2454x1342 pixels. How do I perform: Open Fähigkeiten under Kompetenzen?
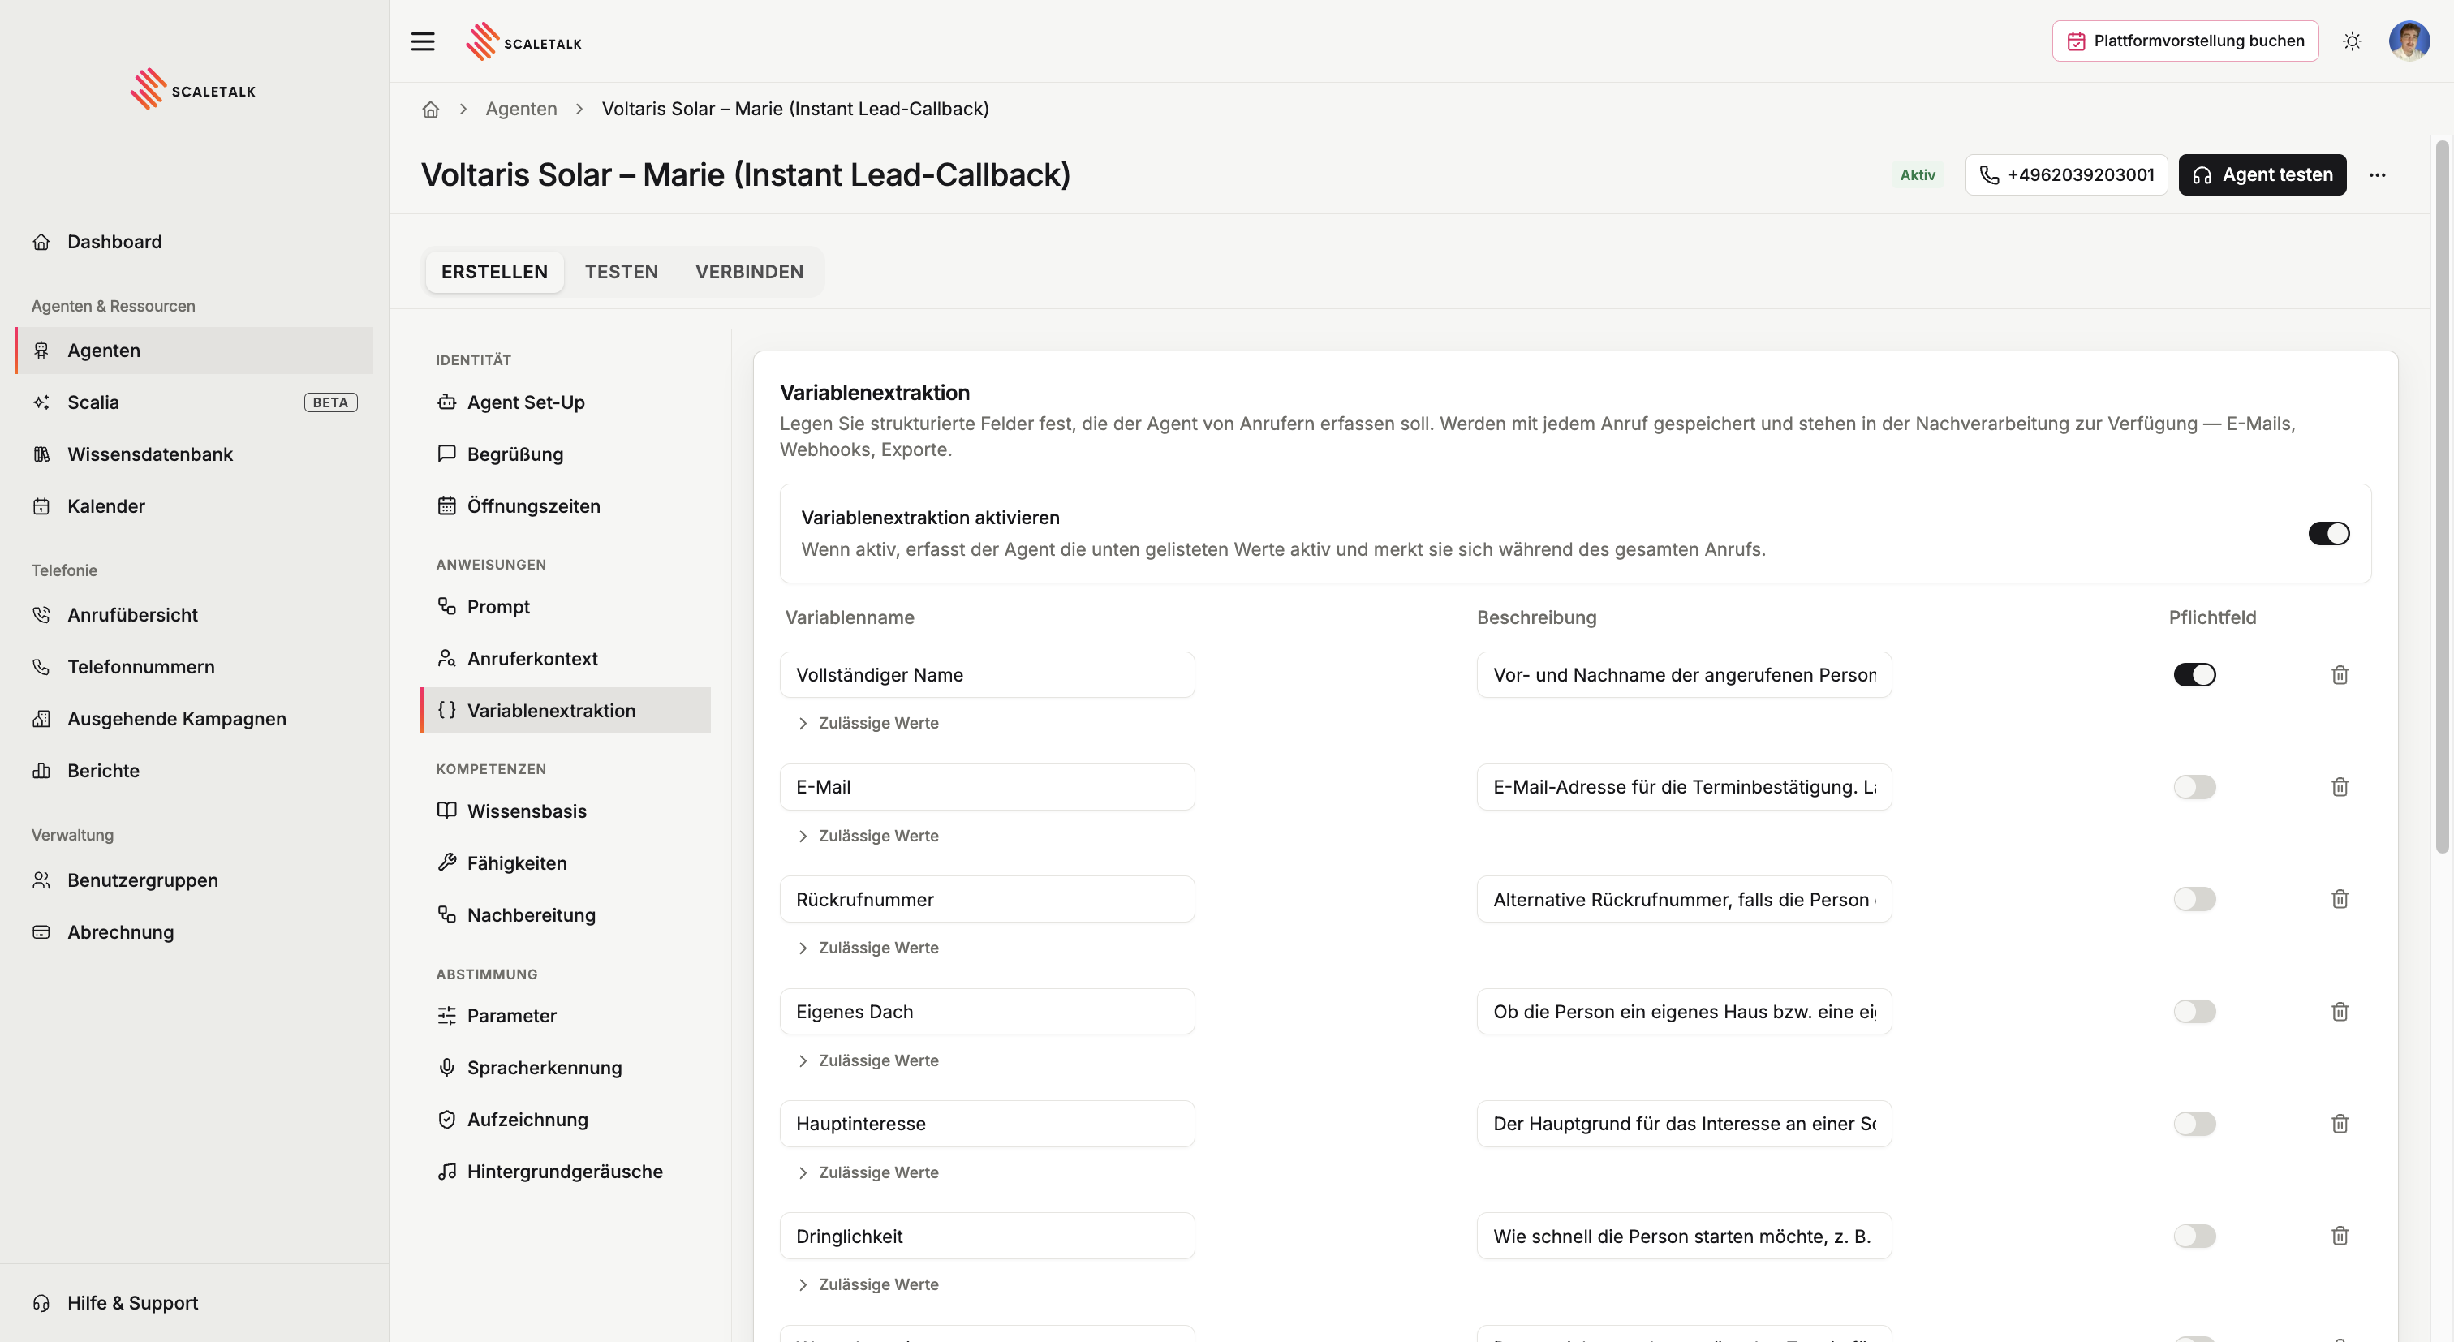click(566, 864)
